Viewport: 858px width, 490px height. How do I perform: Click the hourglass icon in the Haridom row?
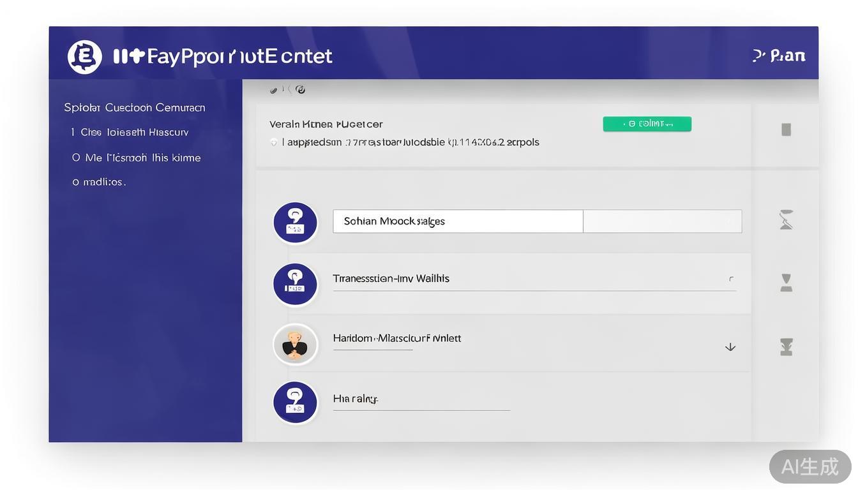pyautogui.click(x=786, y=347)
